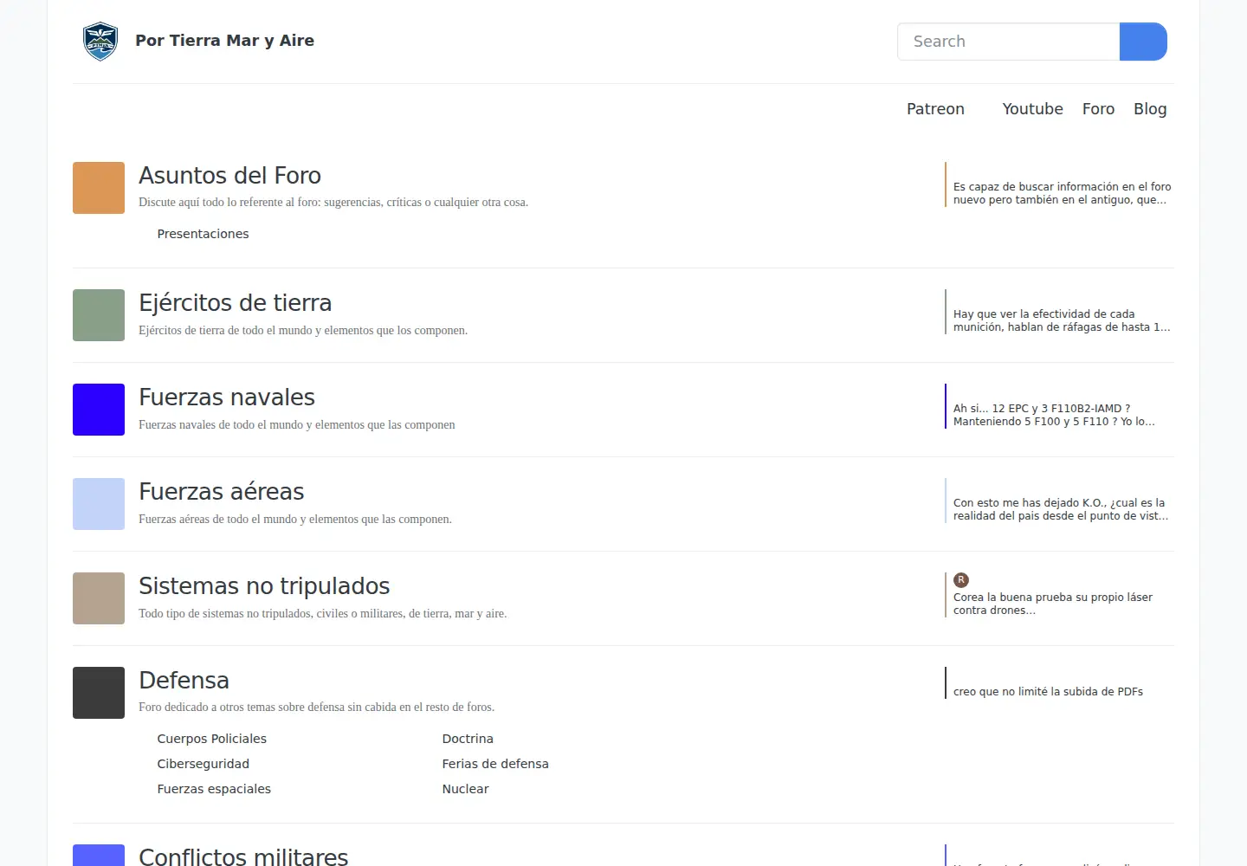Open the Ciberseguridad subforum

(x=203, y=764)
